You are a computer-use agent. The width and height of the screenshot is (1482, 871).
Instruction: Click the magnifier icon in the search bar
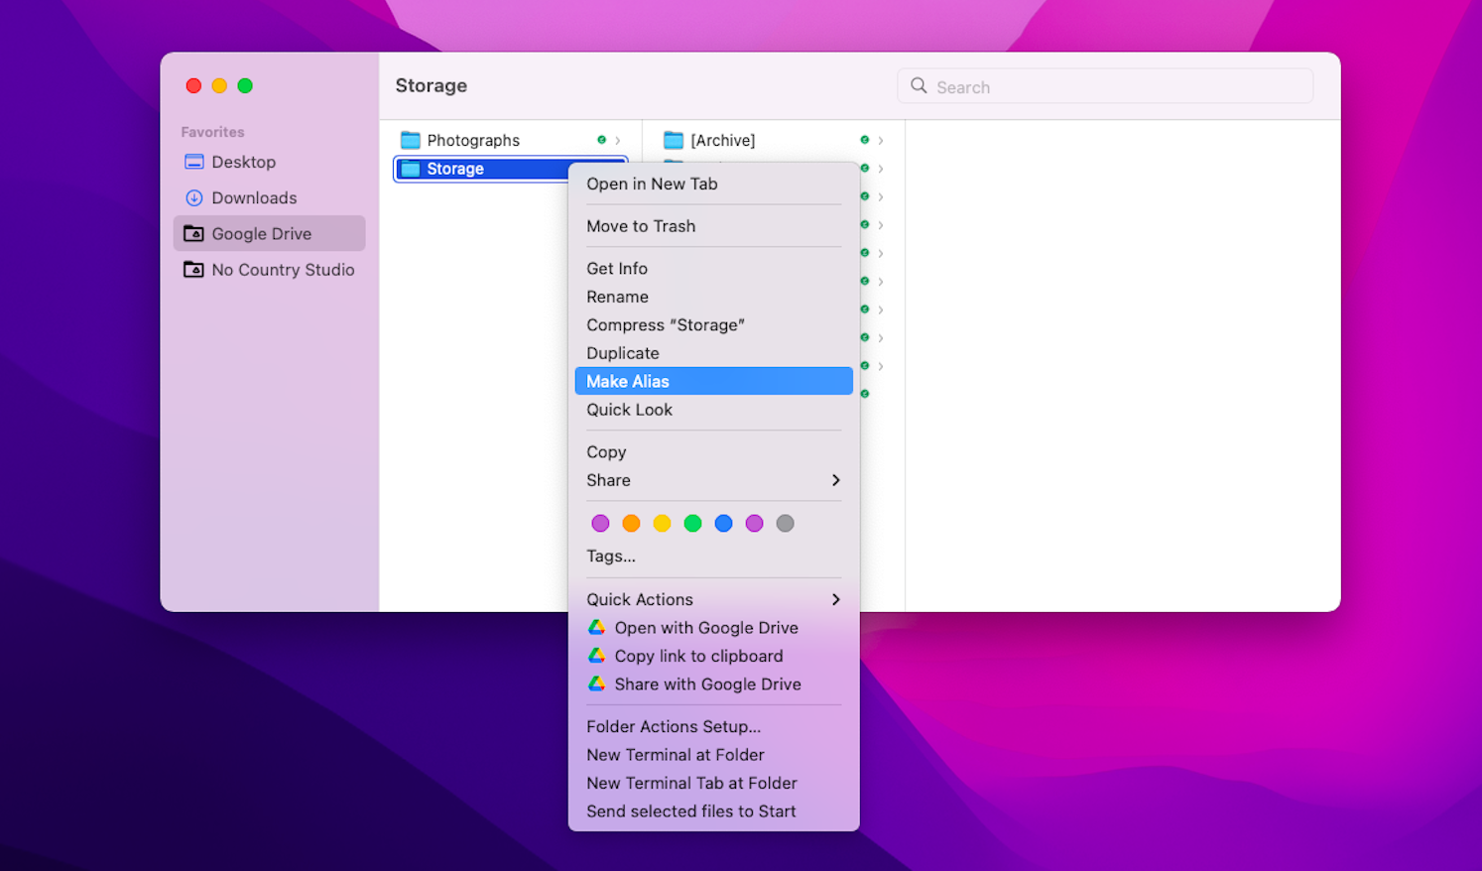(918, 86)
